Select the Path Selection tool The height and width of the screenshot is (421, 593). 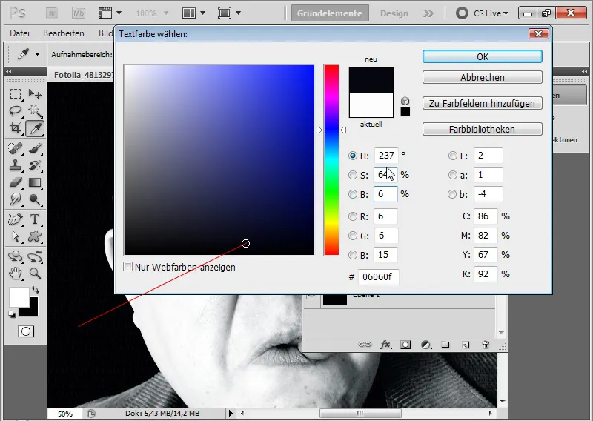[x=16, y=236]
